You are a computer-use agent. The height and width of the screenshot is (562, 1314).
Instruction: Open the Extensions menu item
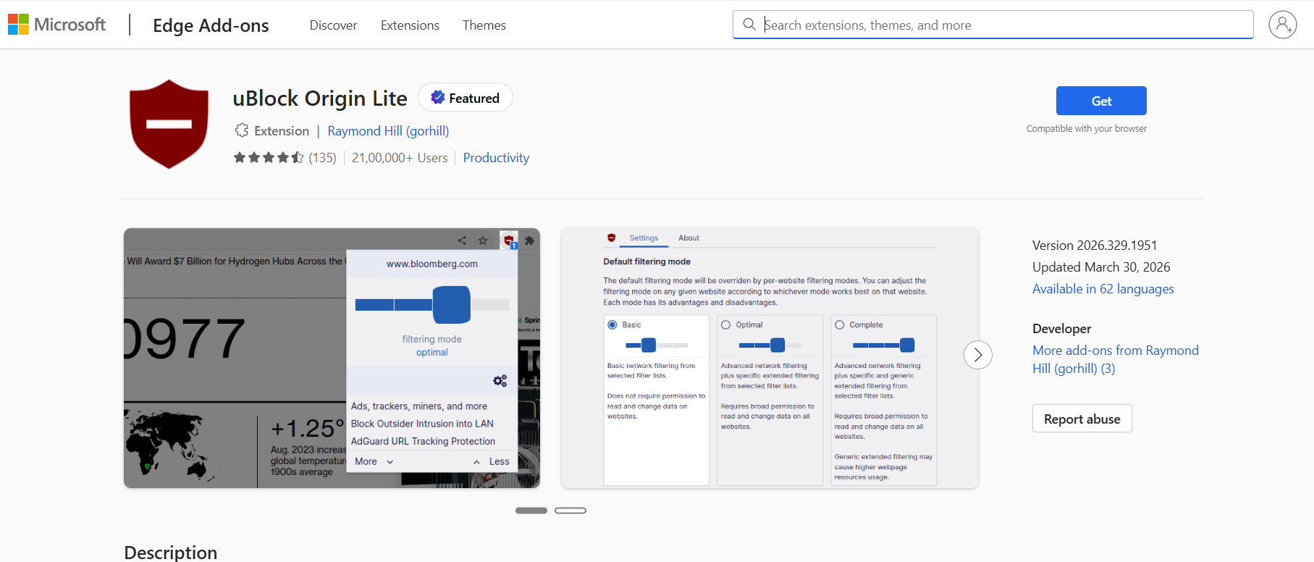[410, 25]
